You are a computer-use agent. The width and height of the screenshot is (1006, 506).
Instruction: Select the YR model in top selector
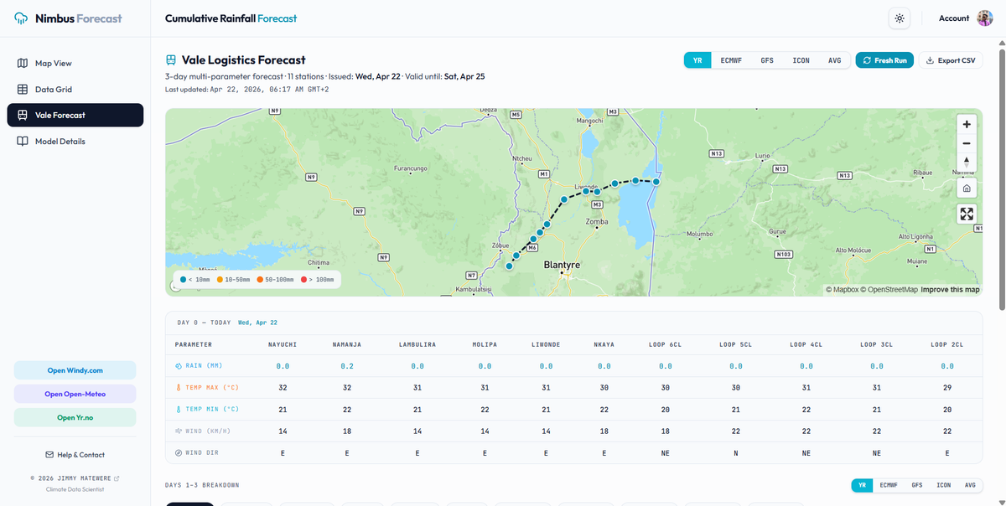pyautogui.click(x=697, y=60)
